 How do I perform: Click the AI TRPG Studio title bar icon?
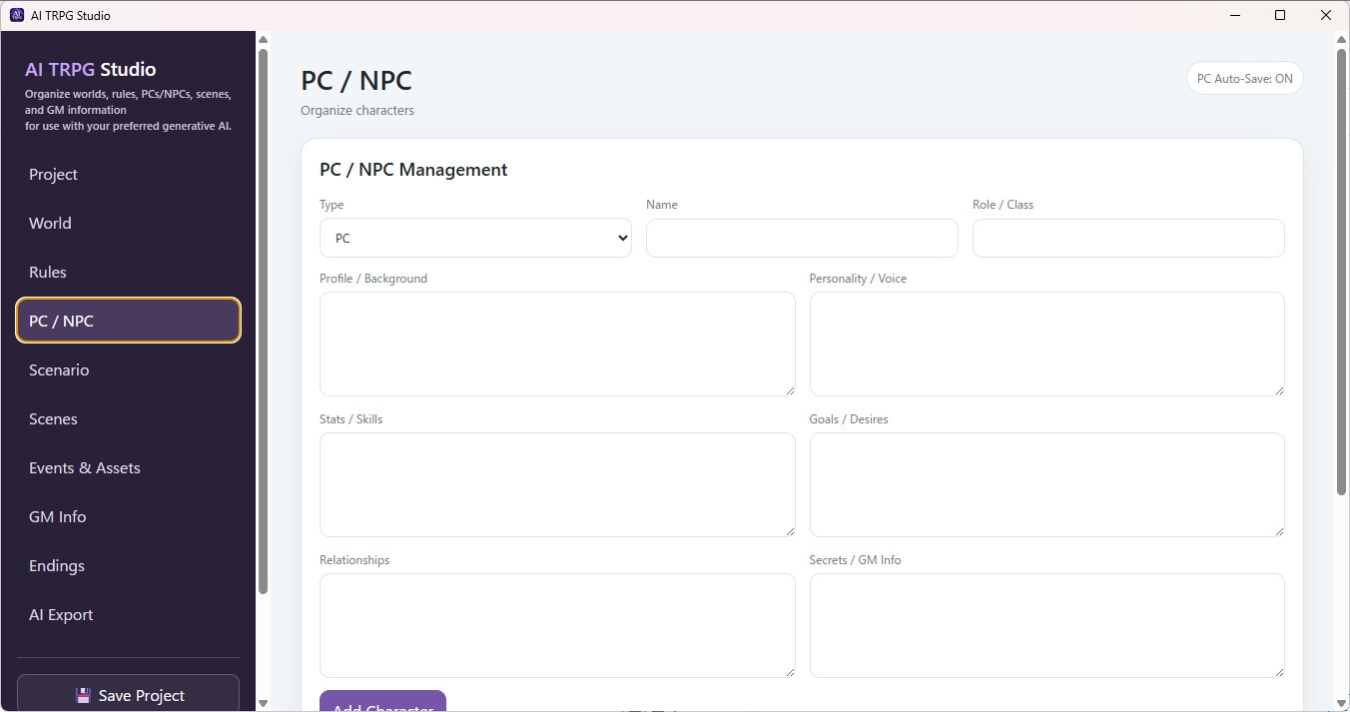(16, 15)
